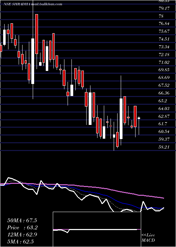Click the 73.34 price level label
176x247 pixels.
point(164,47)
